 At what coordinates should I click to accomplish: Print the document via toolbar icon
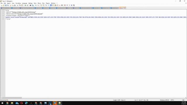pos(15,5)
